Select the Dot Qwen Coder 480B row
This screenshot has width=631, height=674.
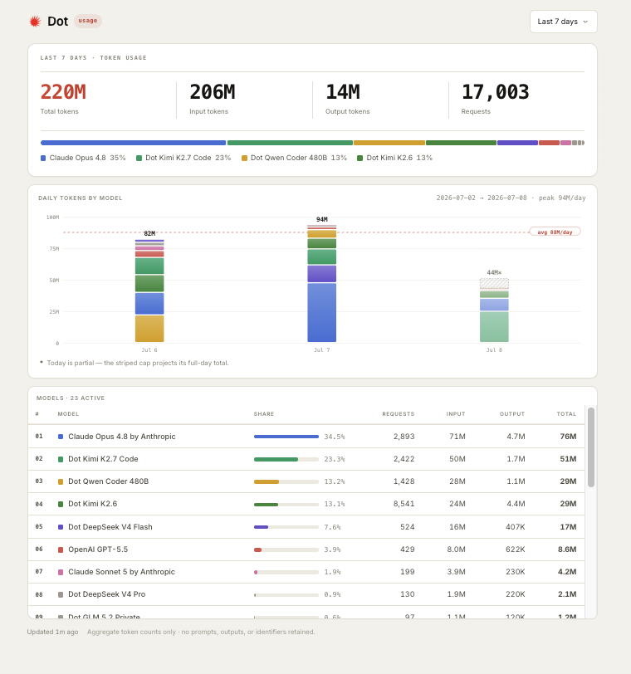click(x=306, y=481)
